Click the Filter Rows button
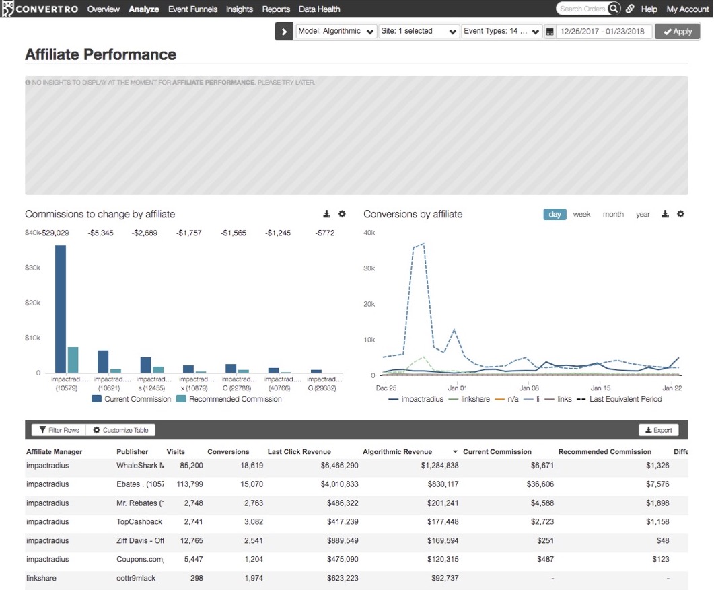The height and width of the screenshot is (590, 714). (59, 430)
